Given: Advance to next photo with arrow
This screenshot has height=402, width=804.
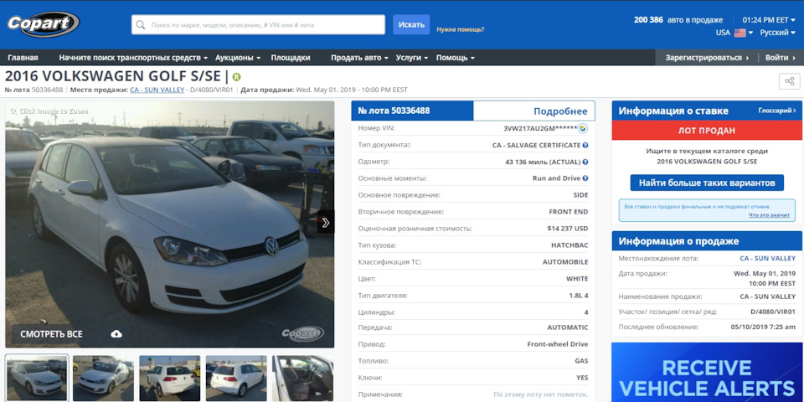Looking at the screenshot, I should [326, 223].
